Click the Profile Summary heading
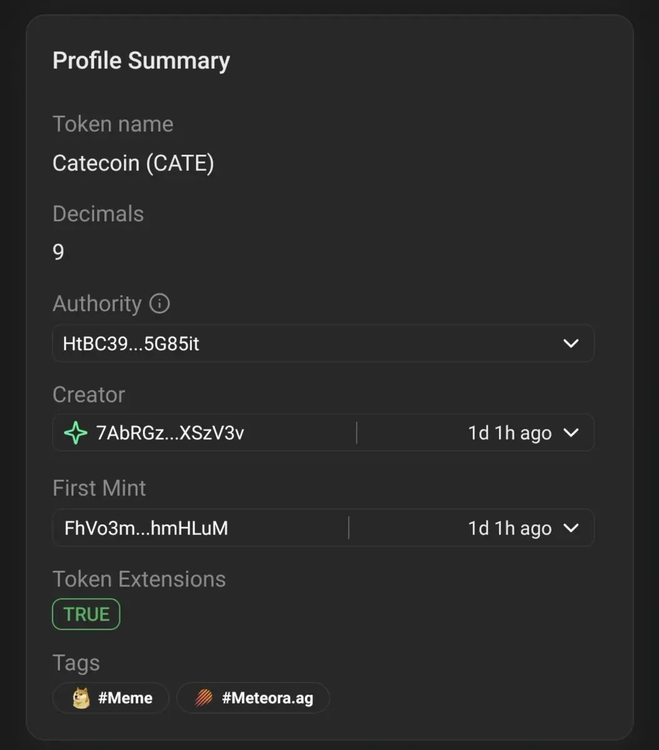659x750 pixels. pos(141,61)
